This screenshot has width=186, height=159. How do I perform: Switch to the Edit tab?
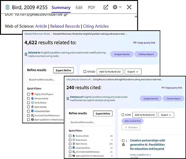pos(79,7)
